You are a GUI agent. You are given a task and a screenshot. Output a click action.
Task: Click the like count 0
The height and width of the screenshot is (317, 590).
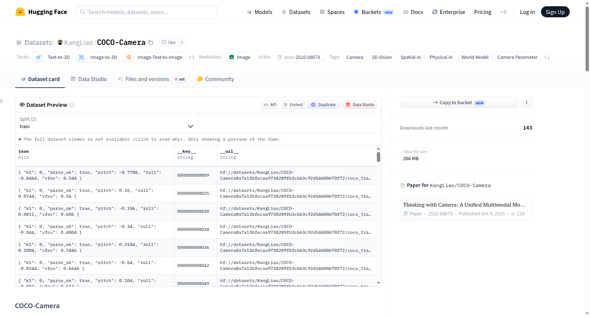pos(182,42)
